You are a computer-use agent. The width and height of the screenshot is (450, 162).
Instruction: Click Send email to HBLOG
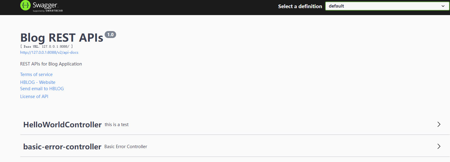[42, 89]
